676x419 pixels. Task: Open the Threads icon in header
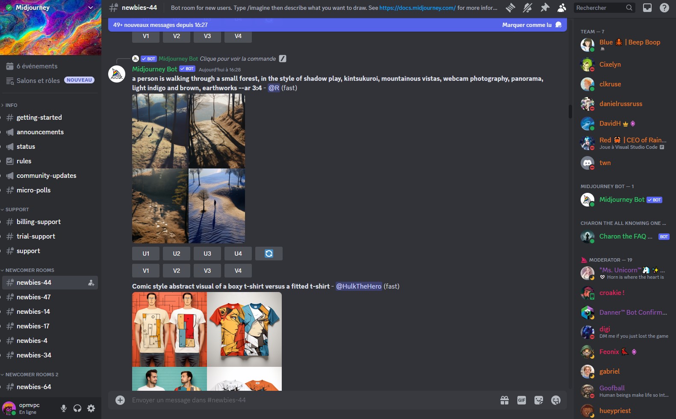pos(511,8)
